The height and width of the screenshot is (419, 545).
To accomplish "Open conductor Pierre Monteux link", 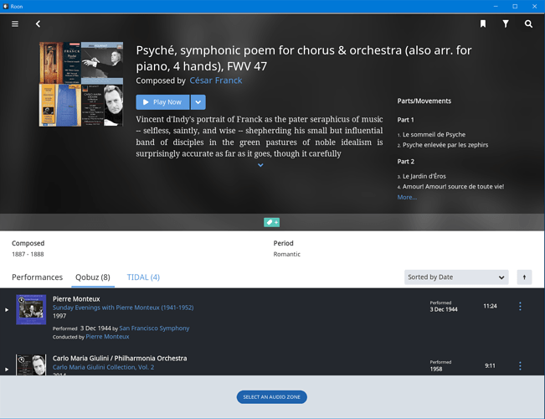I will [107, 337].
